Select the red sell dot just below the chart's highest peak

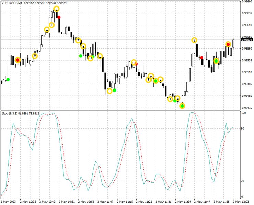click(x=59, y=17)
